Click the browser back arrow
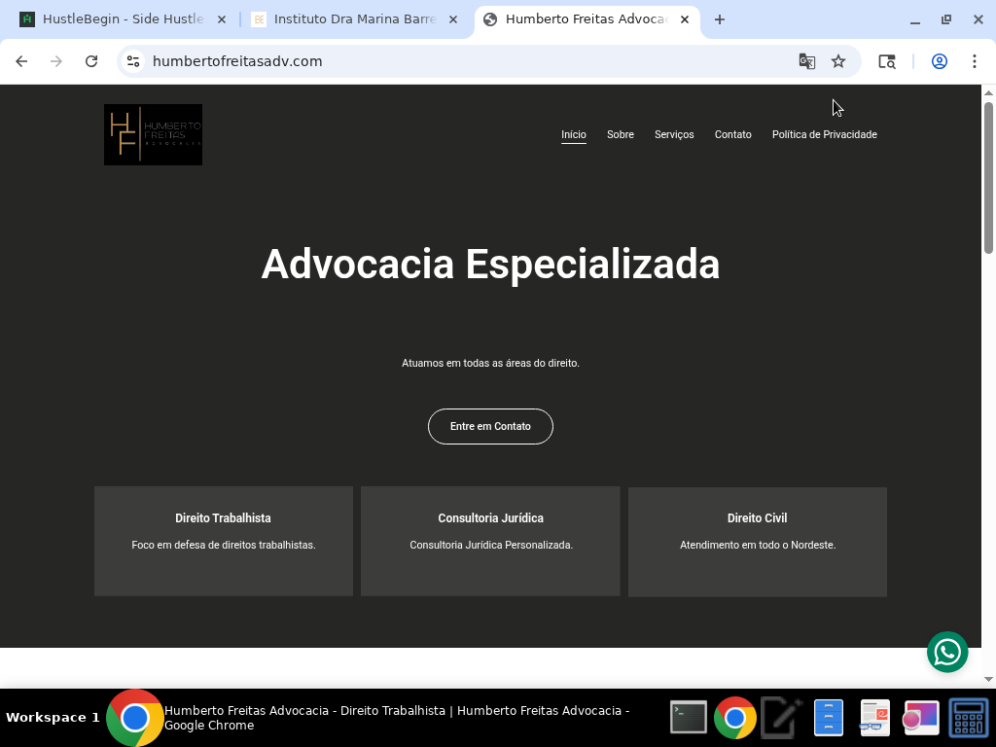Image resolution: width=996 pixels, height=747 pixels. (x=21, y=61)
